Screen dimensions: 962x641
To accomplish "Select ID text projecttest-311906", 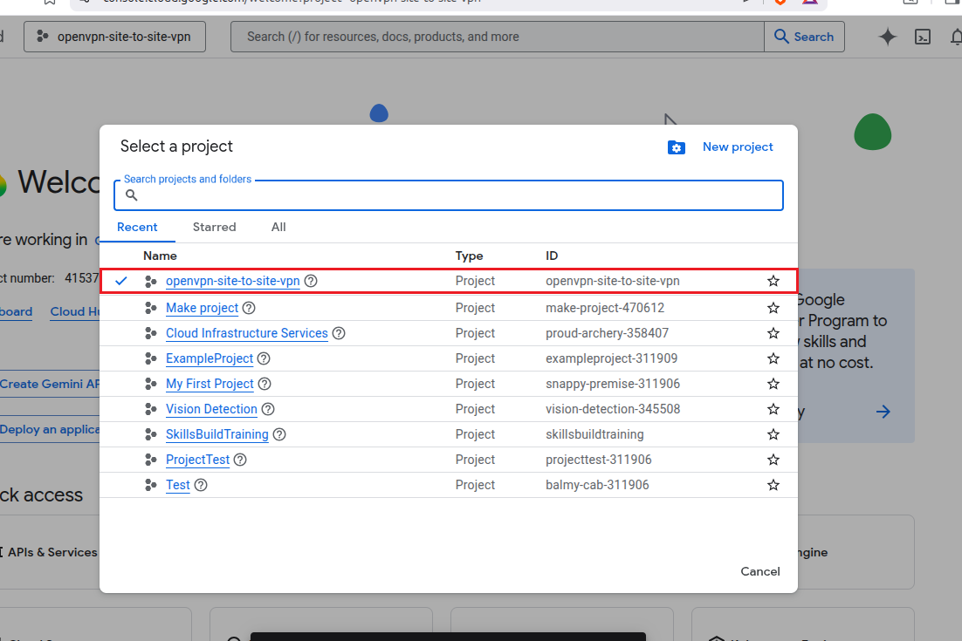I will (x=598, y=460).
